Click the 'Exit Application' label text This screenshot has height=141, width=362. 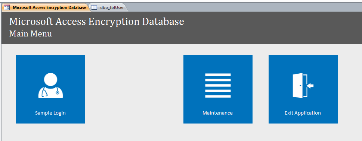[x=303, y=113]
